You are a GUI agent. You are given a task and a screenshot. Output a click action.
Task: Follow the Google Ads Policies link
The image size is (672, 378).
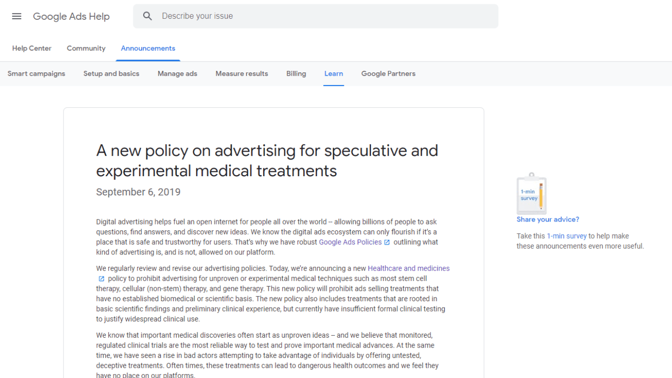tap(350, 242)
